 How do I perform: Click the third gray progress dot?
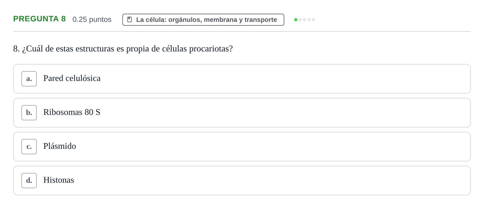[x=305, y=20]
